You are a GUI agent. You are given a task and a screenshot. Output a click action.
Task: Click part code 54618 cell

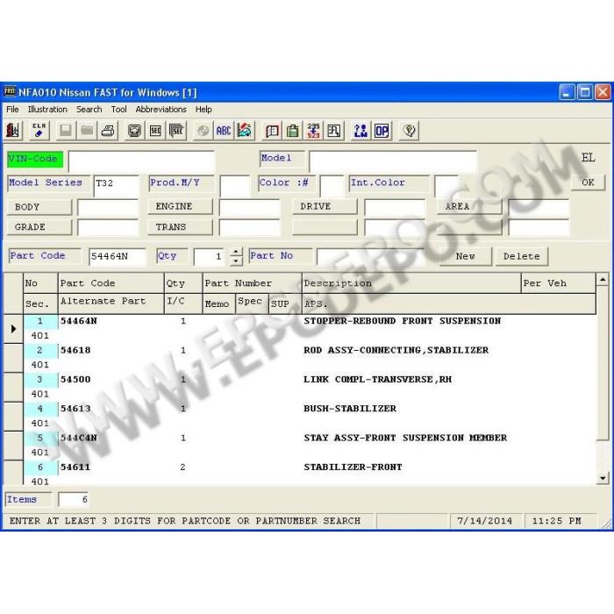pyautogui.click(x=111, y=351)
